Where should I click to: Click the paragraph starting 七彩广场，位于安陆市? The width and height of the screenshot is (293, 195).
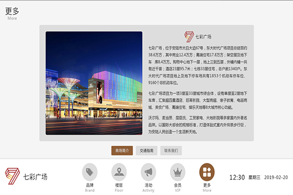tap(197, 65)
